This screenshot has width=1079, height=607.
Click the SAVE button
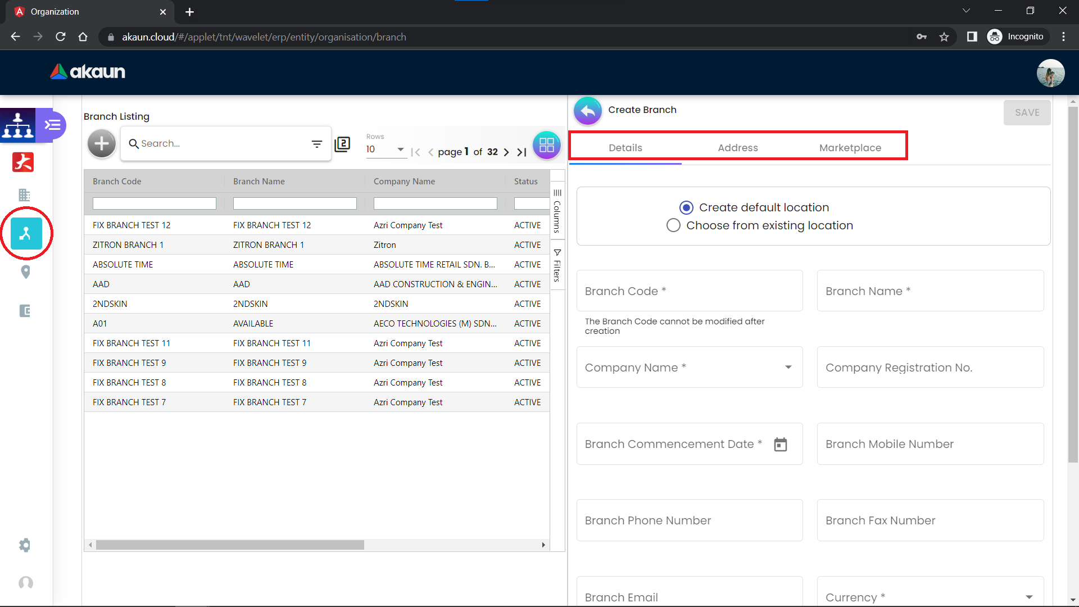pyautogui.click(x=1027, y=112)
